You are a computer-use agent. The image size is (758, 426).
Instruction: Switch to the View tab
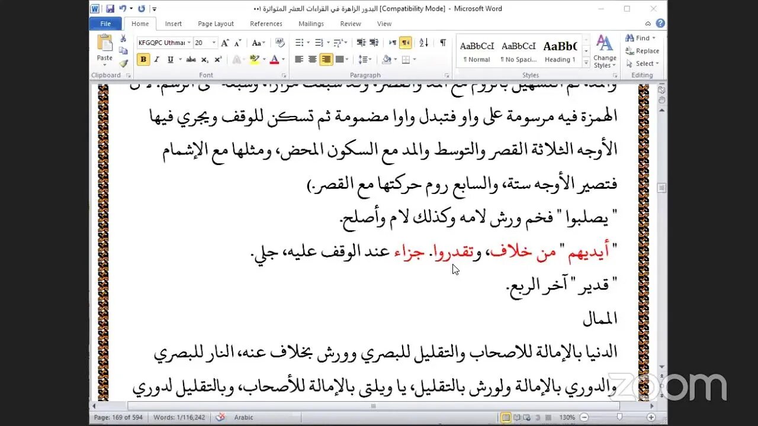(x=384, y=24)
